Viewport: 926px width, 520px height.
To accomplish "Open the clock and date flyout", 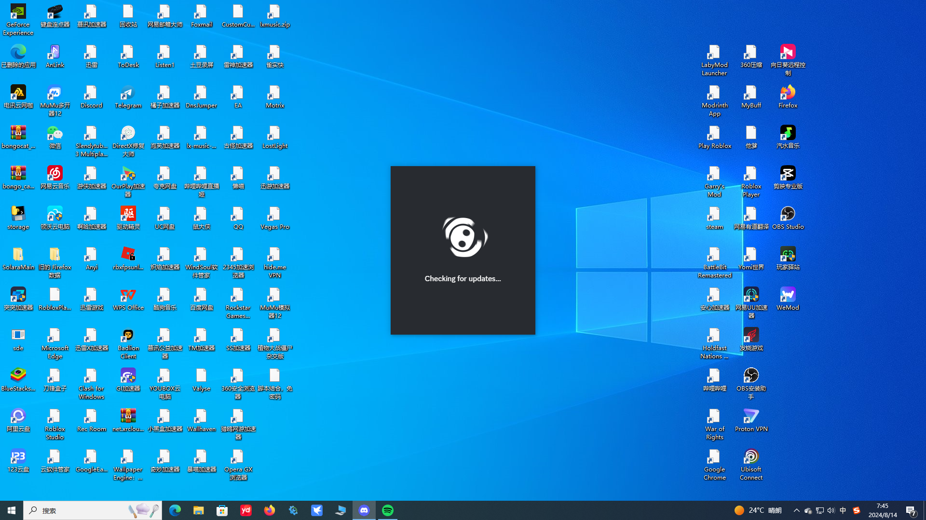I will tap(883, 510).
